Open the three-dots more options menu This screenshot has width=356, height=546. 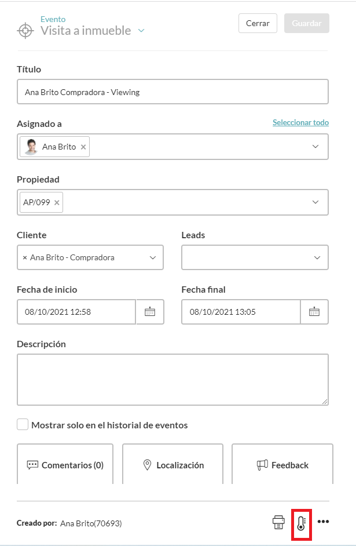pos(323,522)
